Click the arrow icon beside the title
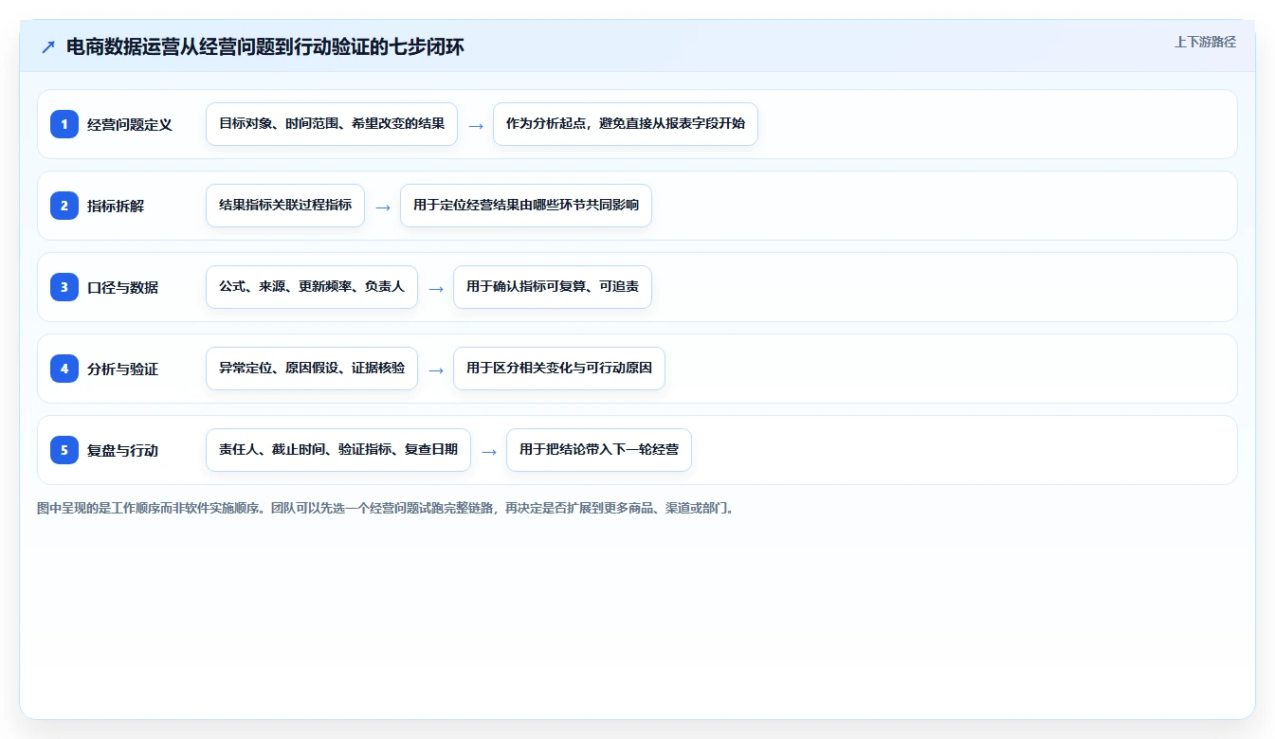1275x739 pixels. [48, 46]
